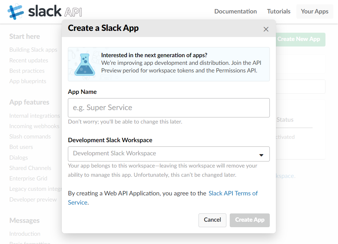Open Dialogs sidebar link
The image size is (338, 244).
point(19,157)
